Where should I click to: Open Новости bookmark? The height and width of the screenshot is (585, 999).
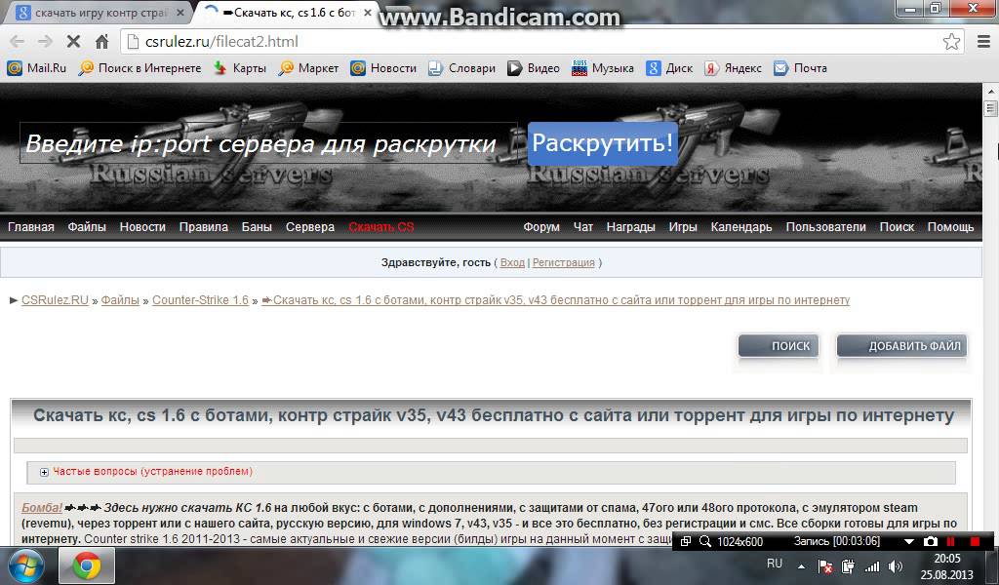[x=382, y=68]
